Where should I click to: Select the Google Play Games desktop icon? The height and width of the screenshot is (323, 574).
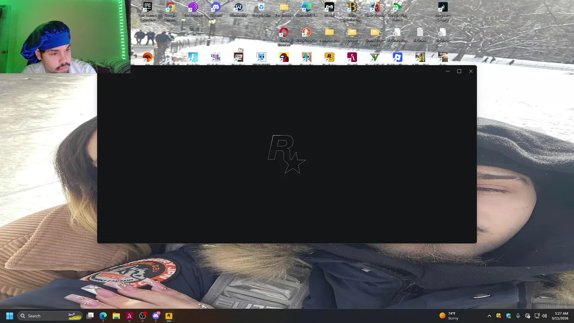click(x=397, y=12)
